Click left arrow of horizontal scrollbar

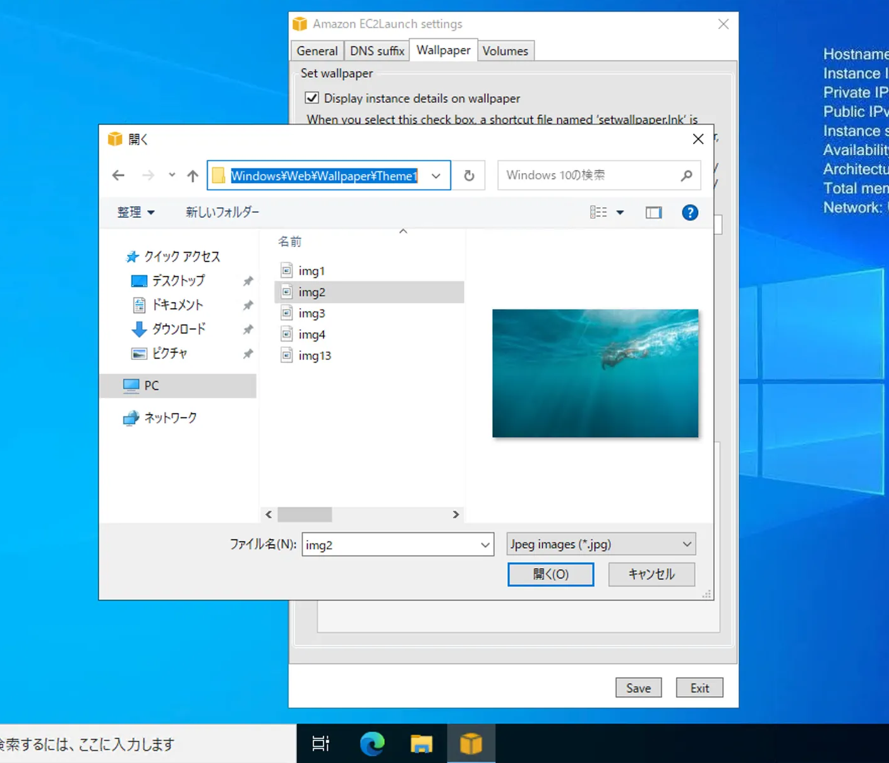click(x=269, y=515)
